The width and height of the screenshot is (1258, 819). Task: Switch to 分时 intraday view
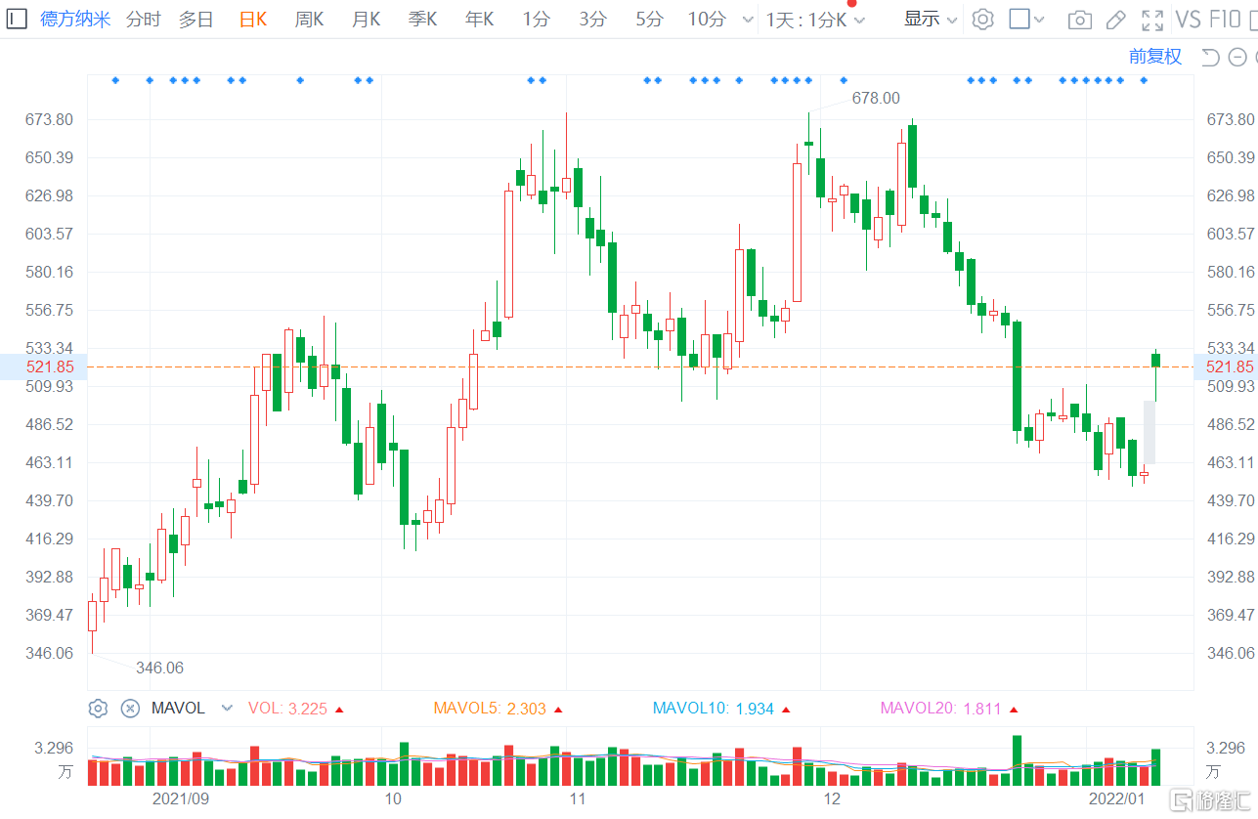pyautogui.click(x=143, y=19)
